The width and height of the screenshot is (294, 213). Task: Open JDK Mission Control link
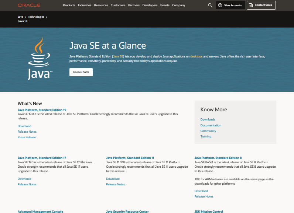209,212
